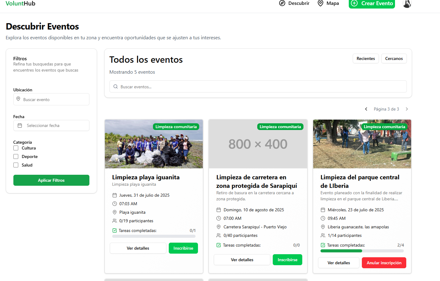Open the Mapa location pin icon
440x281 pixels.
320,3
